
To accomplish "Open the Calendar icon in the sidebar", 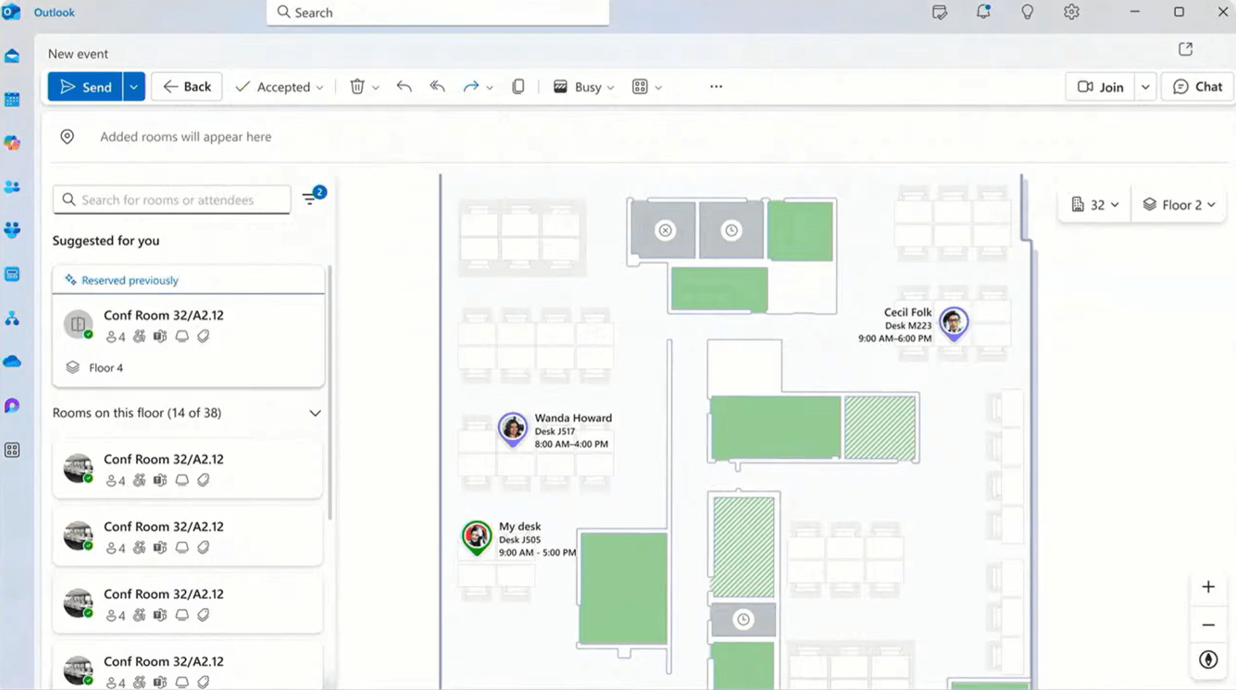I will click(12, 99).
